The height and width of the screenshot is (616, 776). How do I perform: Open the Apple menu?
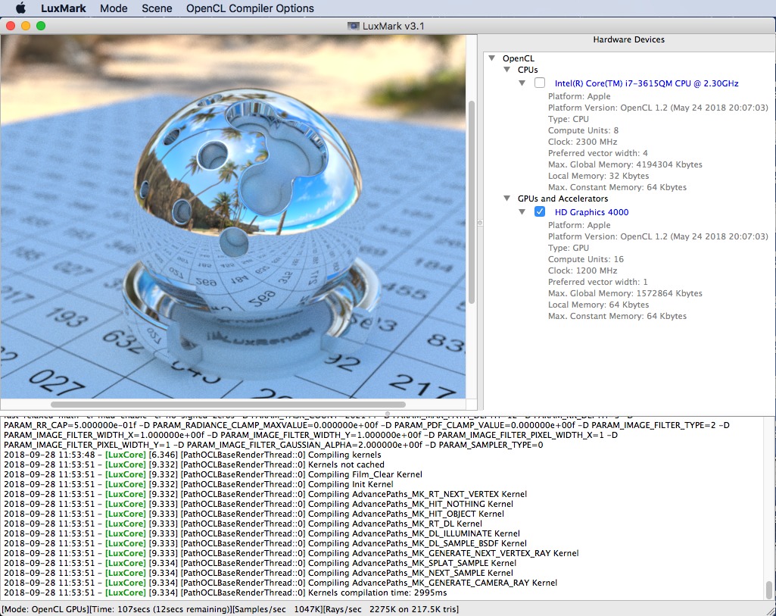[20, 8]
